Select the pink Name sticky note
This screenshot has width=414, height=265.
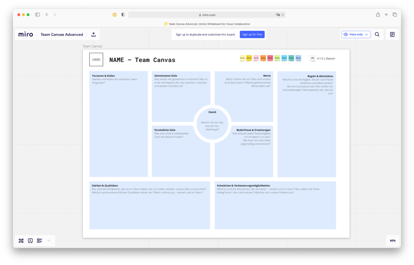tap(256, 58)
